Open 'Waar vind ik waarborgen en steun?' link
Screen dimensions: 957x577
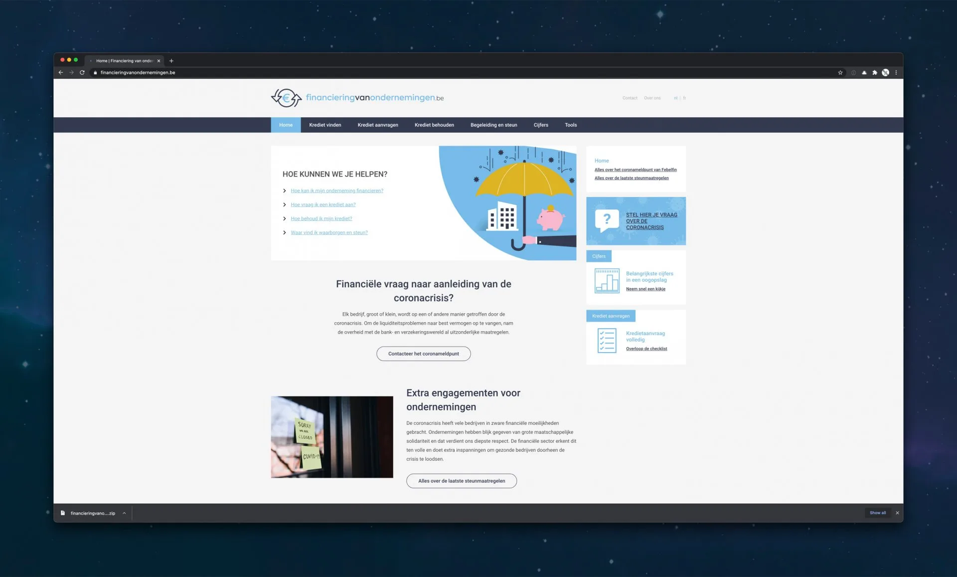329,233
